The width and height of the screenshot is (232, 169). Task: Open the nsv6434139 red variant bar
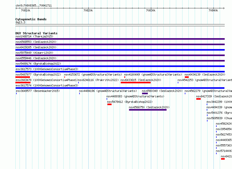click(x=187, y=77)
